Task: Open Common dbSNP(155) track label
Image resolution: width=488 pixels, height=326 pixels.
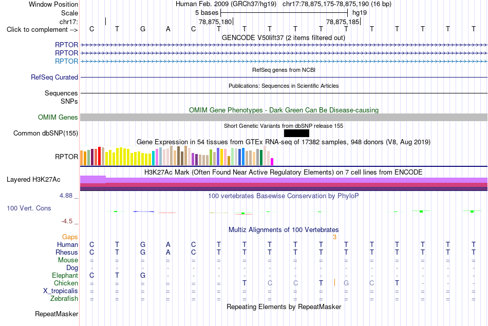Action: pos(45,133)
